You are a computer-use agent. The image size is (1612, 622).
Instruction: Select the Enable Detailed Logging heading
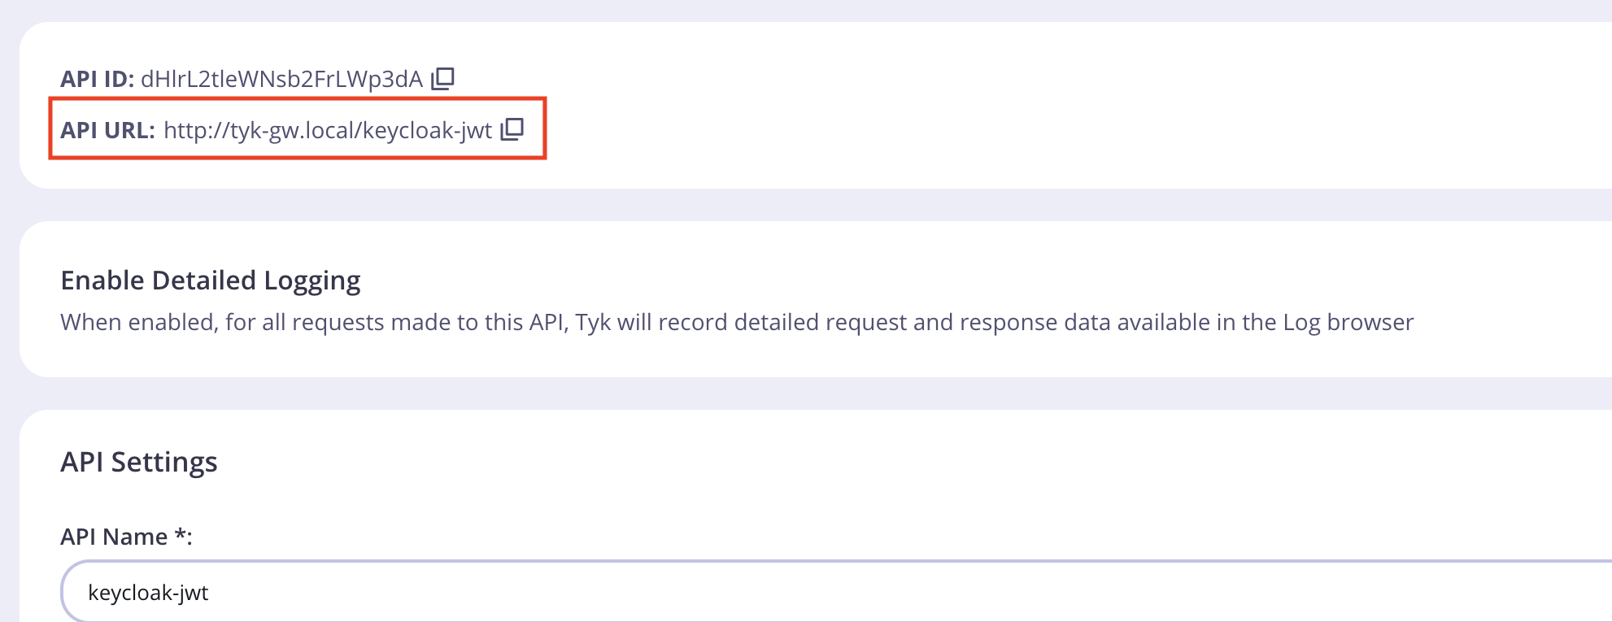[210, 280]
